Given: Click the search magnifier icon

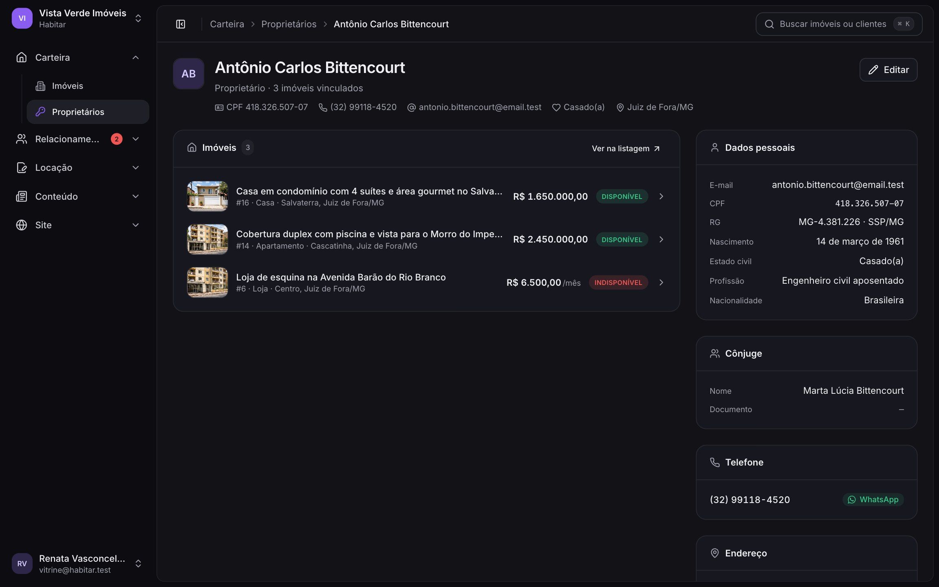Looking at the screenshot, I should pos(769,24).
